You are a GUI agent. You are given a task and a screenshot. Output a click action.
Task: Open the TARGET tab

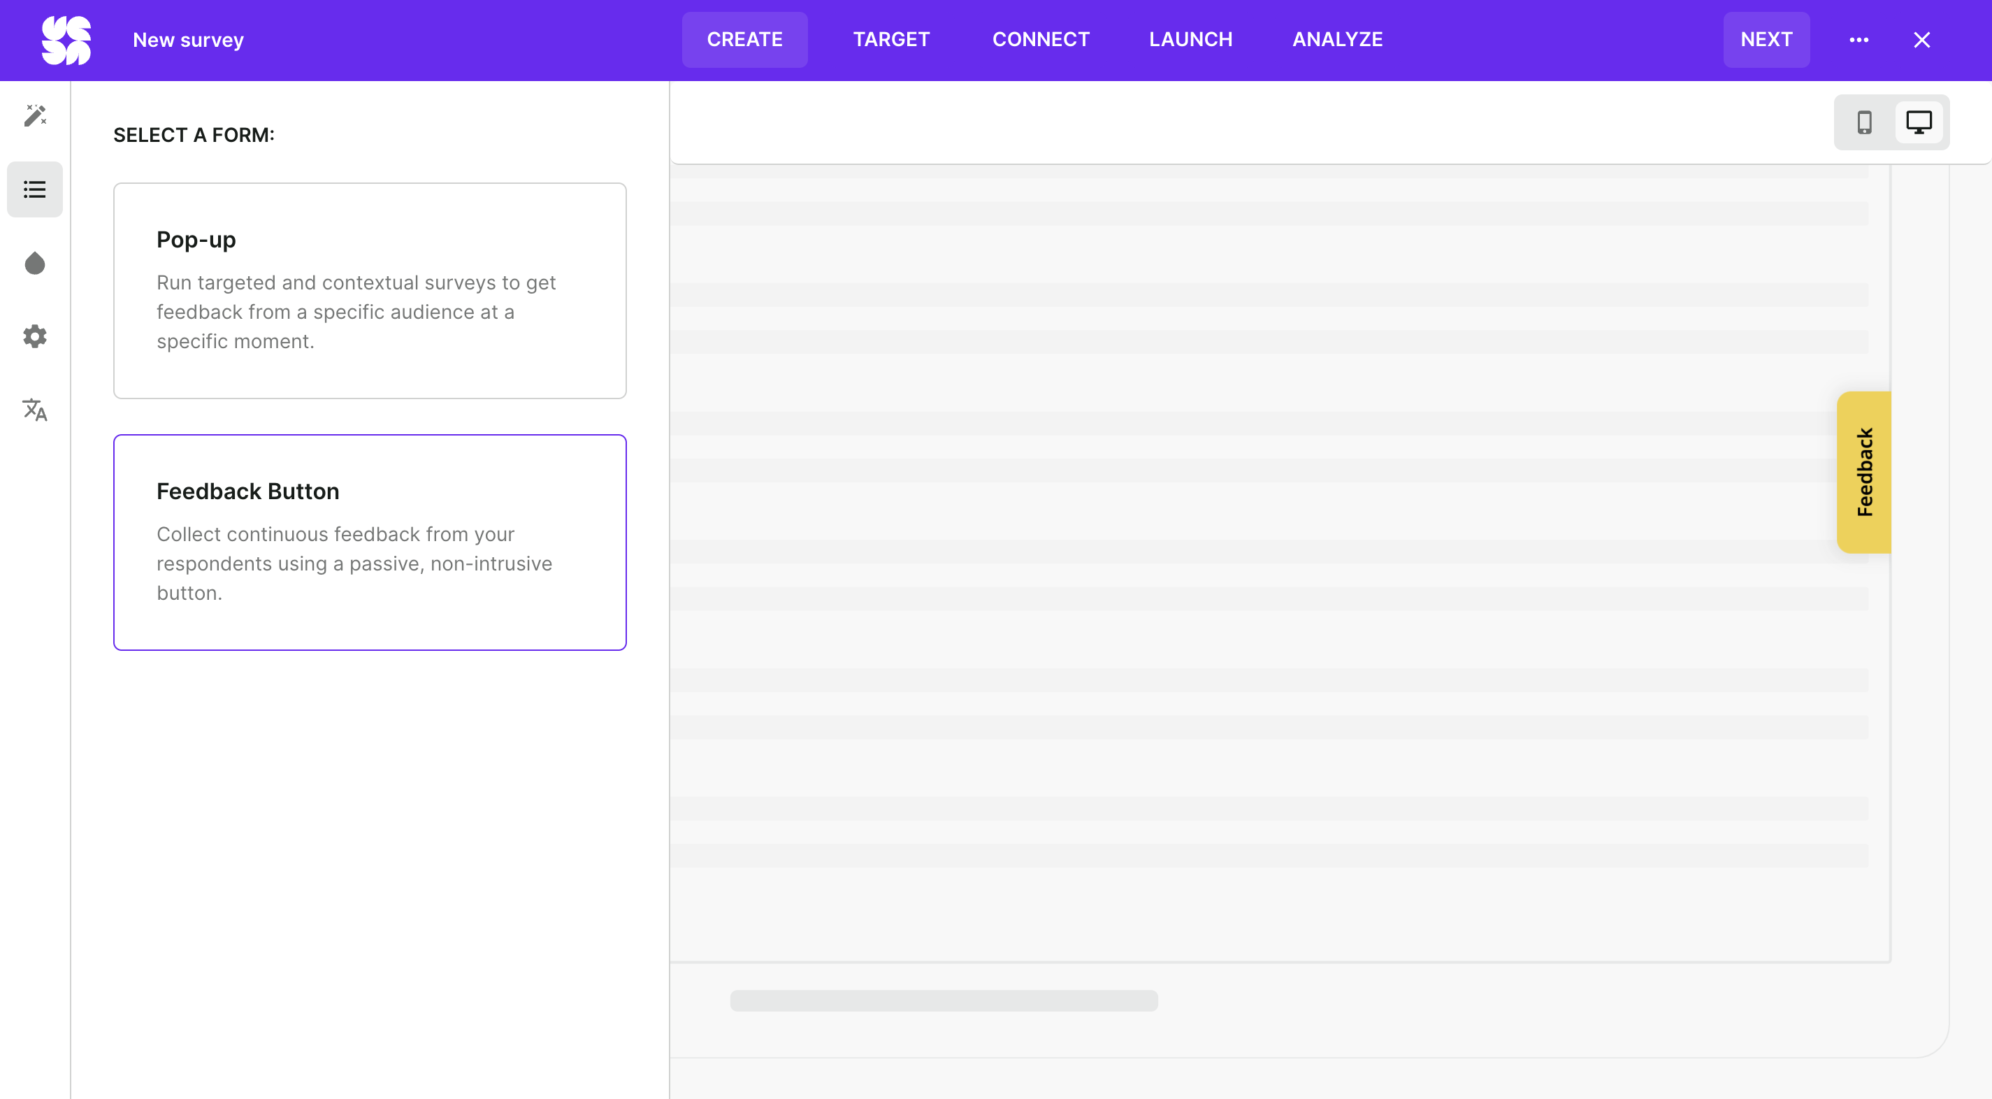(891, 39)
